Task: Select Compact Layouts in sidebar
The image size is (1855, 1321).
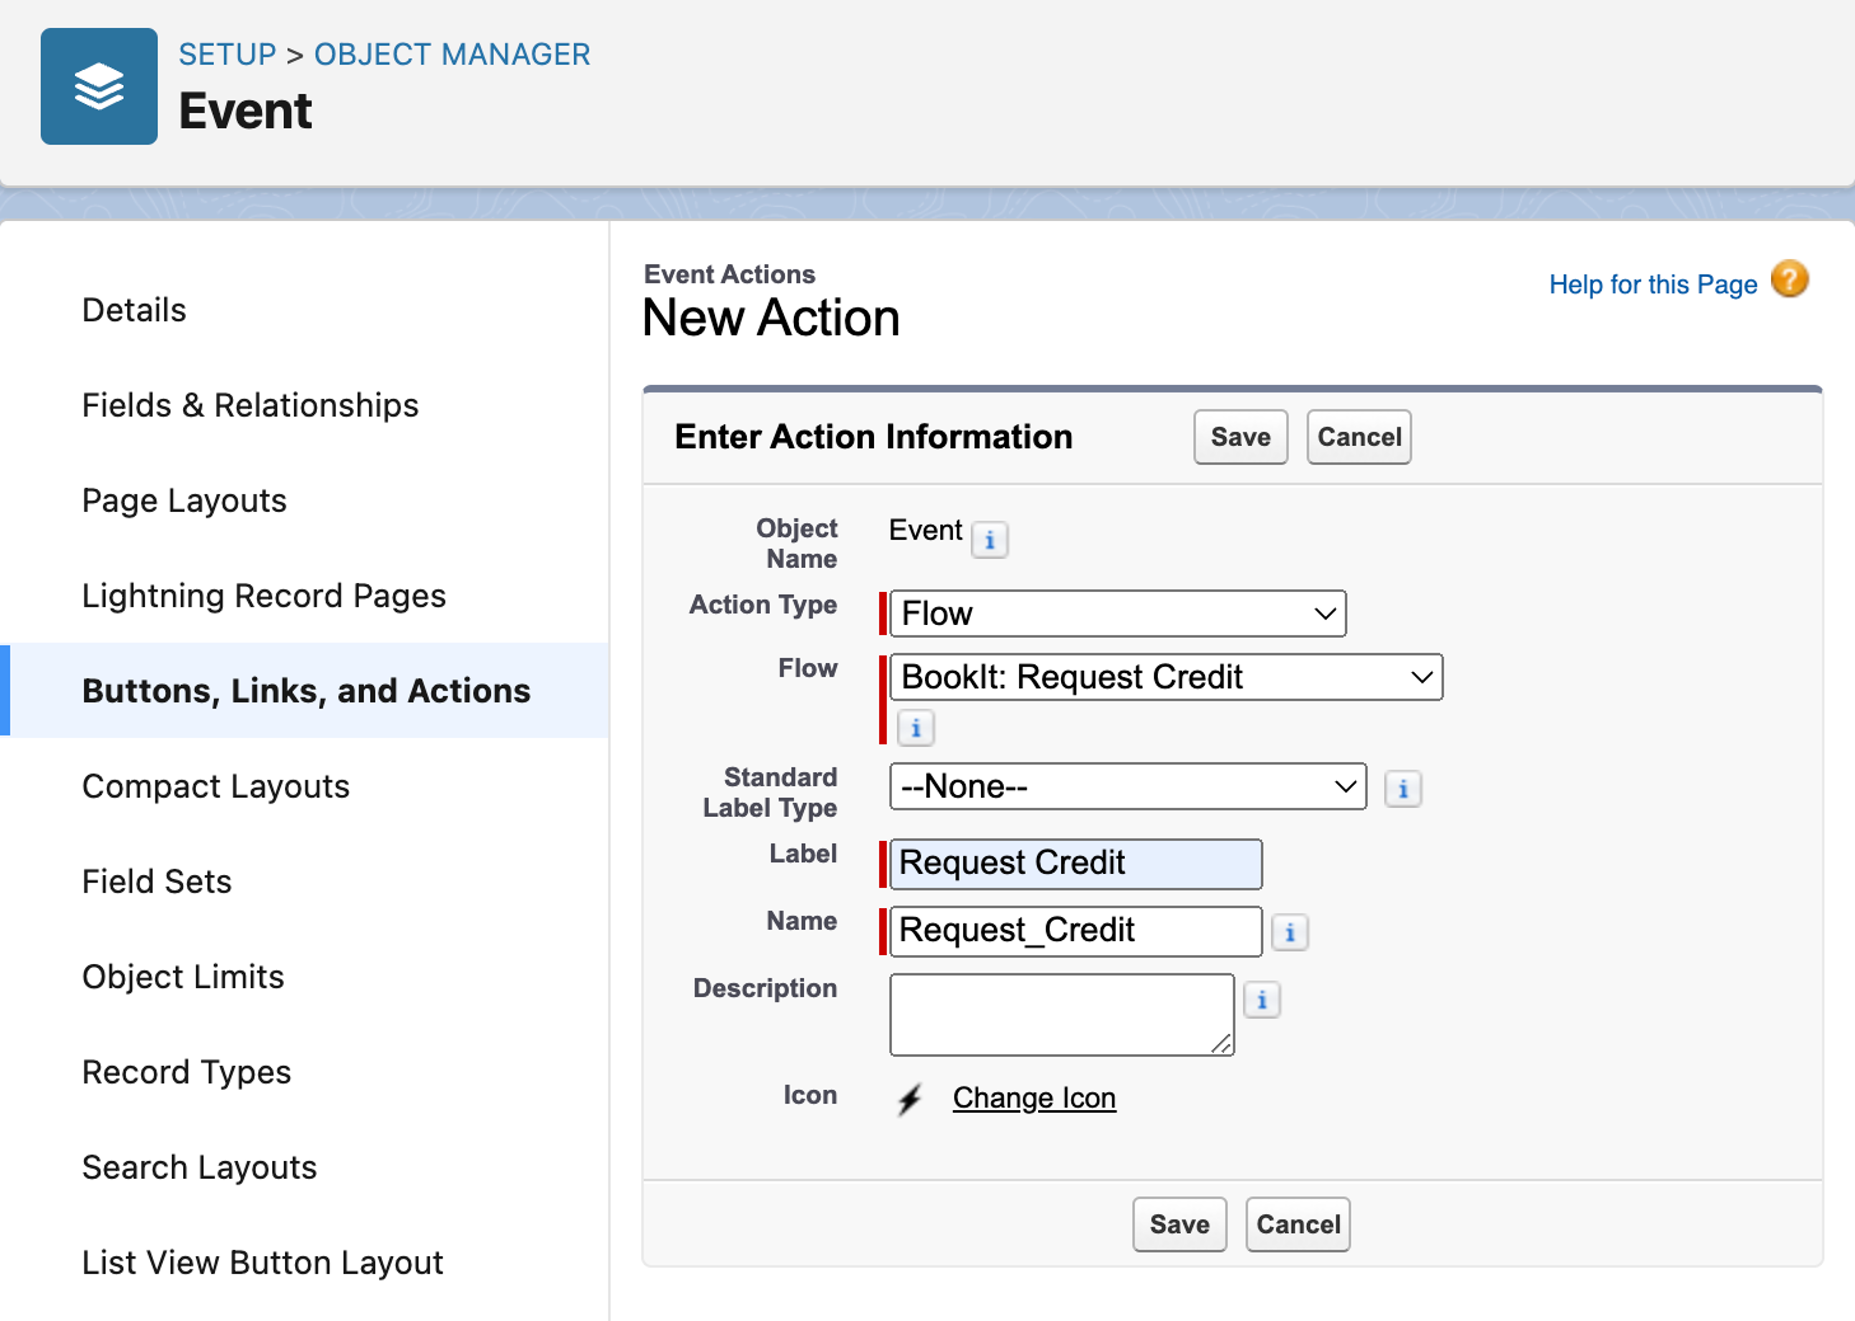Action: coord(215,786)
